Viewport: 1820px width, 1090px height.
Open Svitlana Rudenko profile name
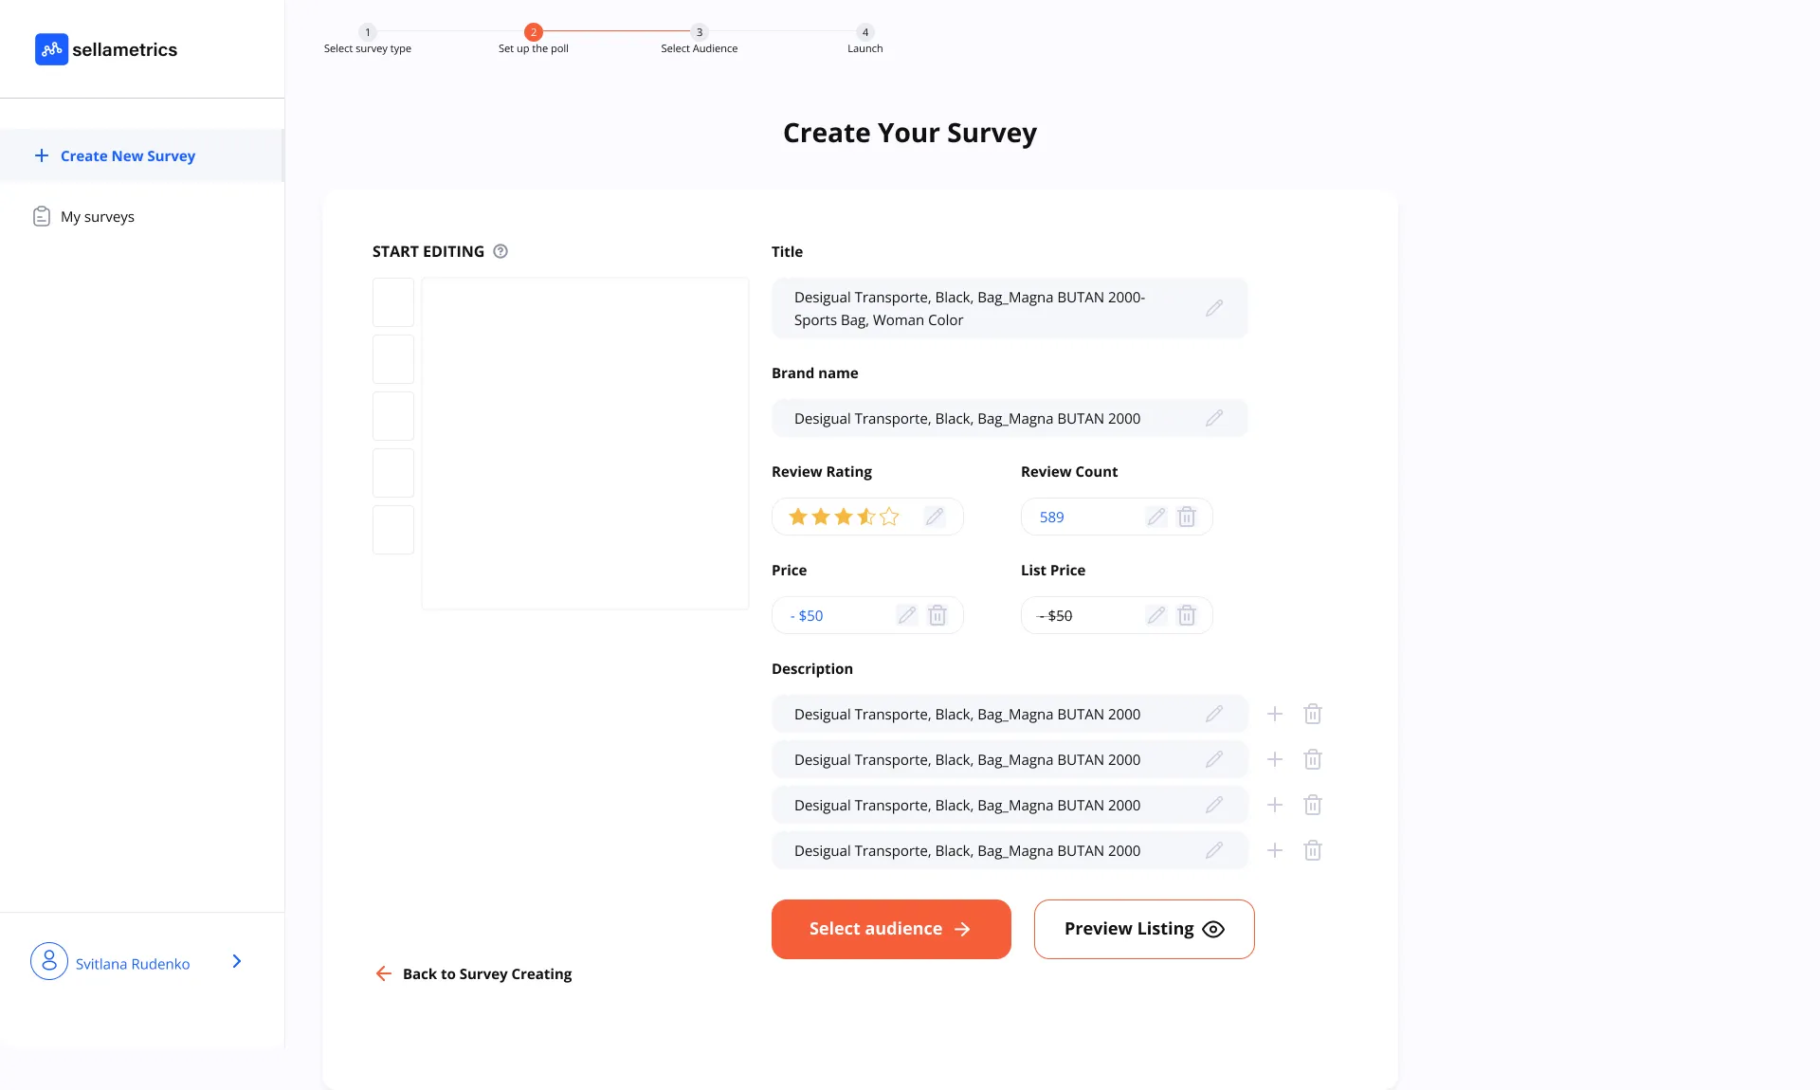pos(133,964)
